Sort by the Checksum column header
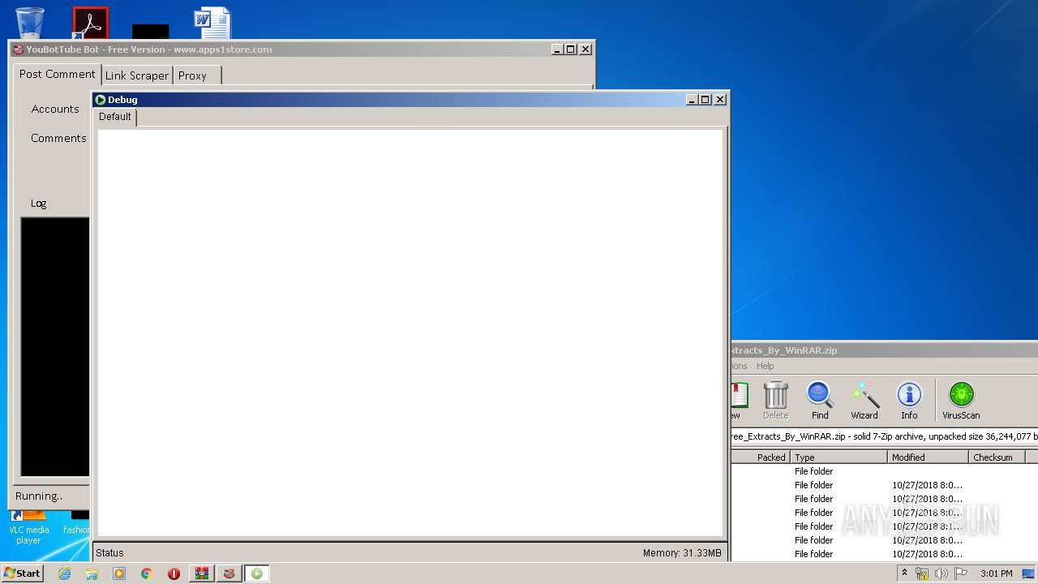1038x584 pixels. (x=997, y=457)
